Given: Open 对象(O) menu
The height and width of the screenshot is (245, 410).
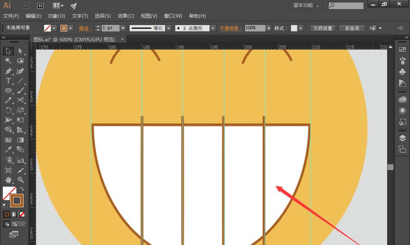Looking at the screenshot, I should (x=57, y=16).
